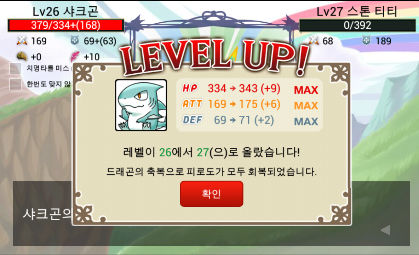Tap the pink feather bonus icon

pyautogui.click(x=75, y=56)
